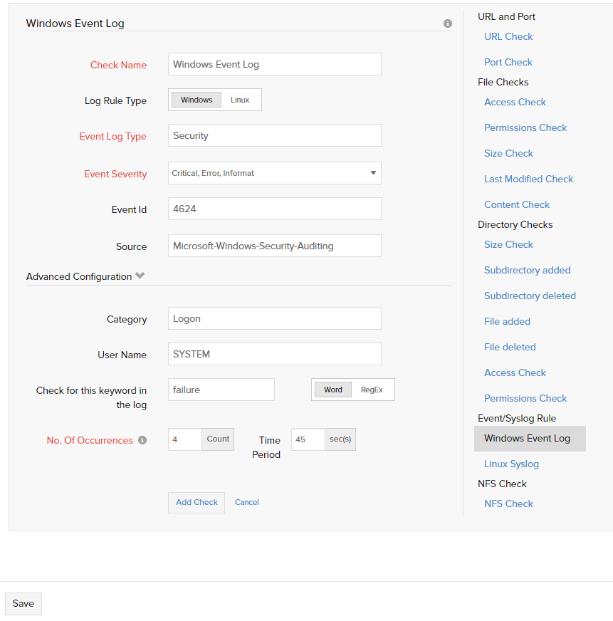Select Linux Syslog rule option

pyautogui.click(x=511, y=464)
